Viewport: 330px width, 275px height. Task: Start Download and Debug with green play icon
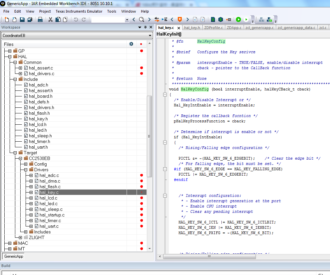(238, 20)
